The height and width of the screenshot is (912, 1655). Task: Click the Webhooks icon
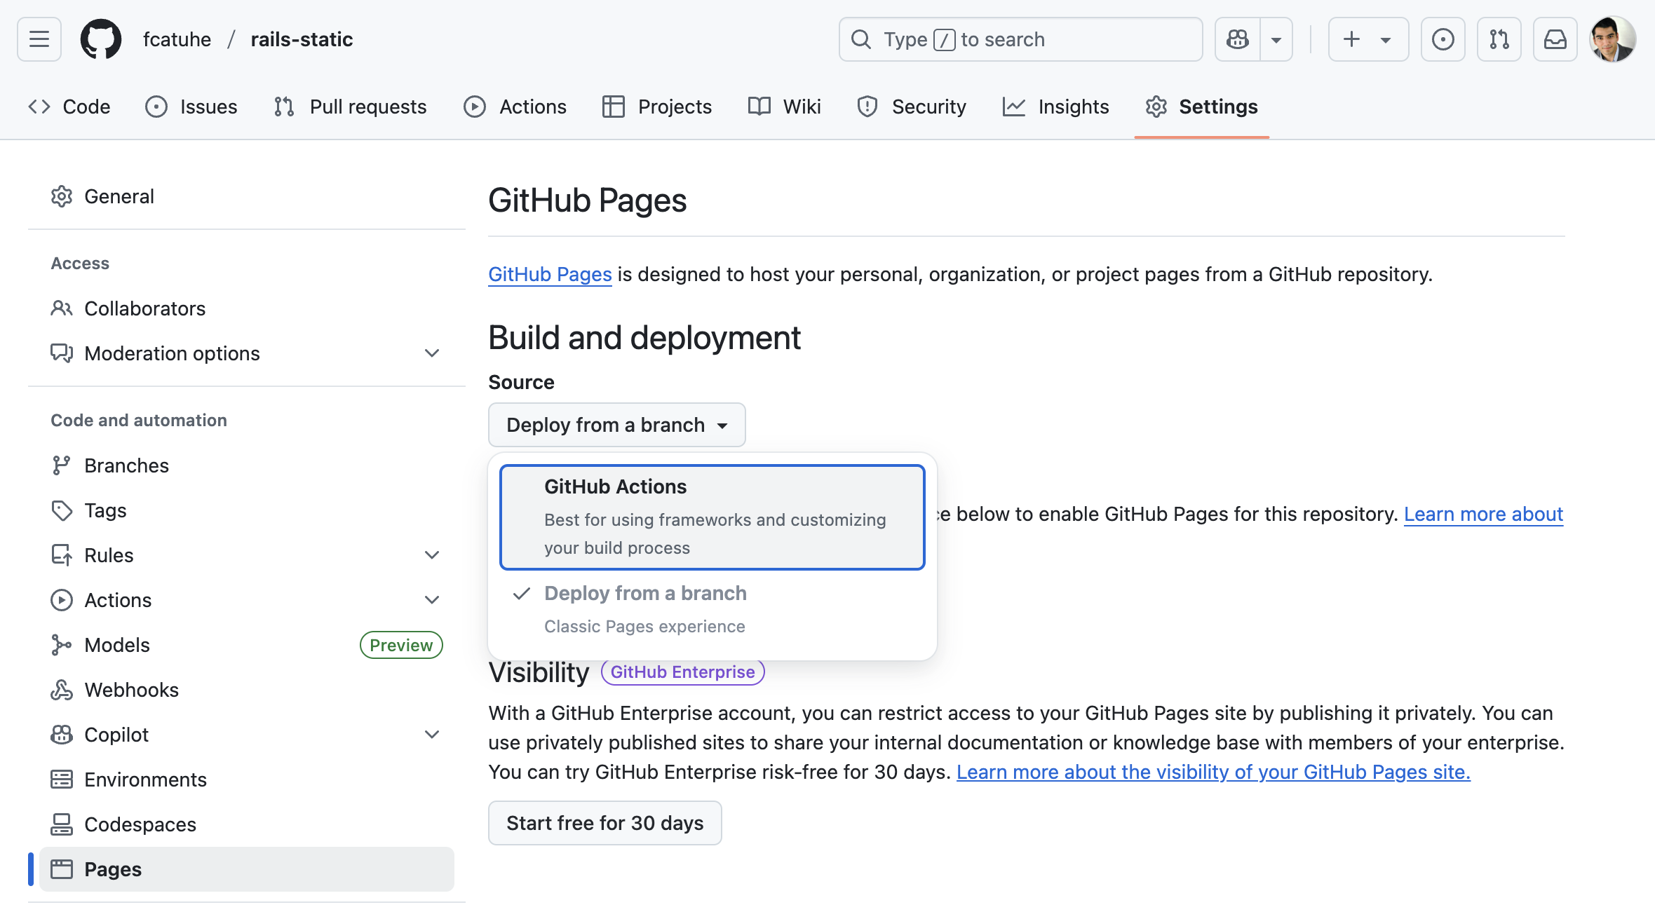pos(62,690)
